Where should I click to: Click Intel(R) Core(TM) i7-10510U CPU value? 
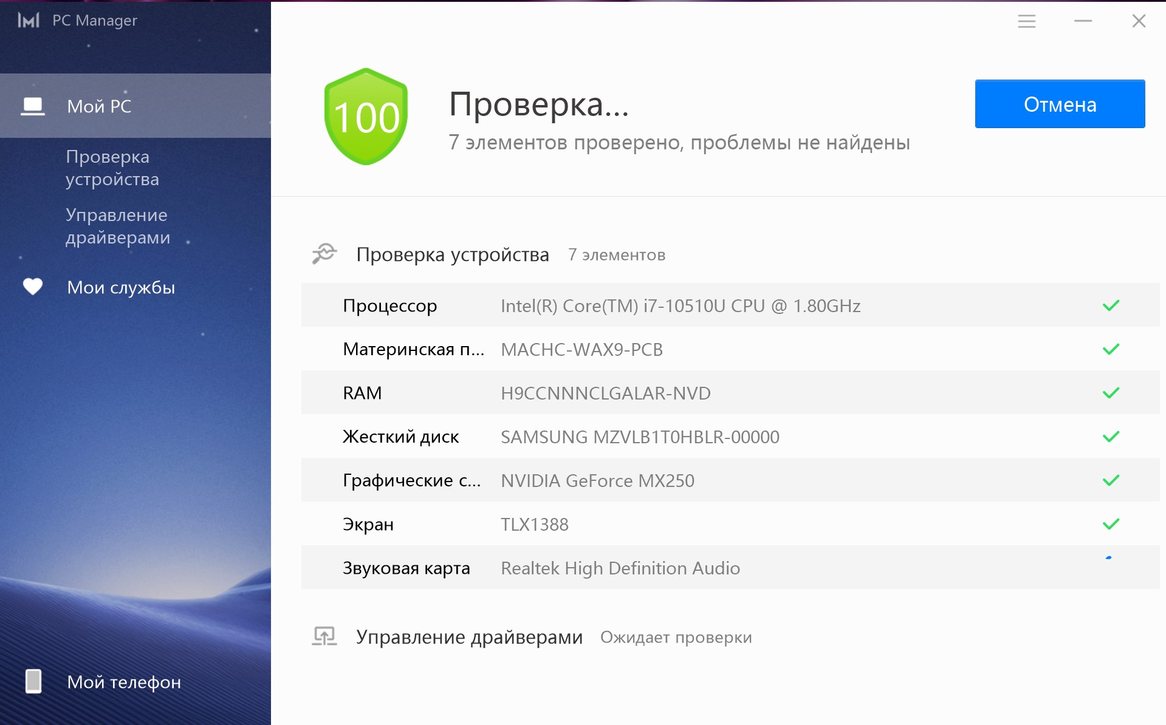click(681, 305)
